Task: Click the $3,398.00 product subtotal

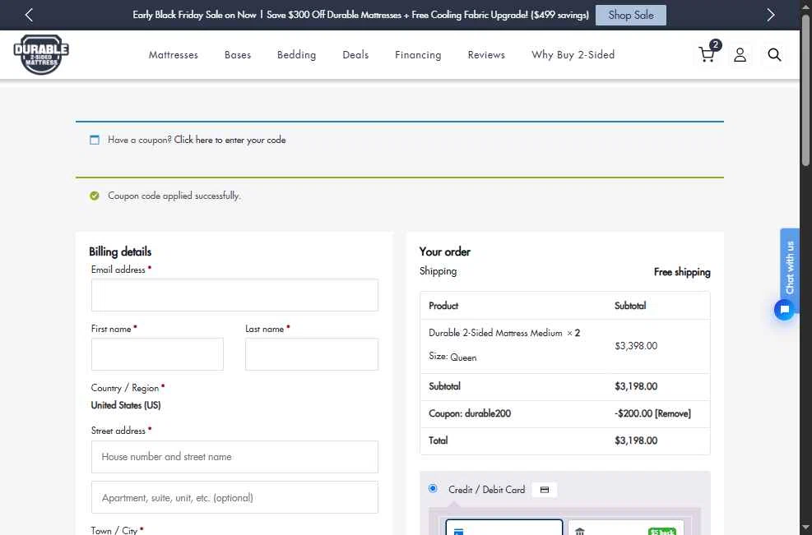Action: coord(636,346)
